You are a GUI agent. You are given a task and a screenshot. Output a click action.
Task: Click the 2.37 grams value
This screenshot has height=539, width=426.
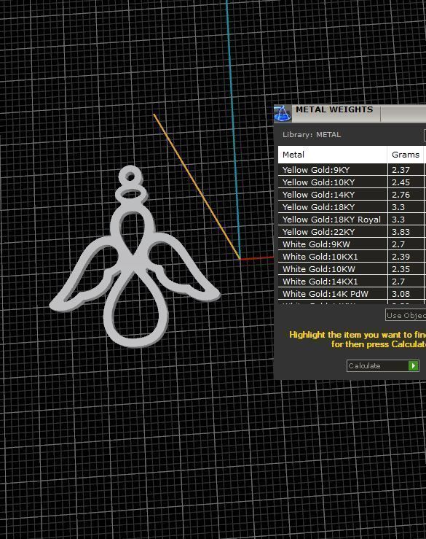coord(401,170)
